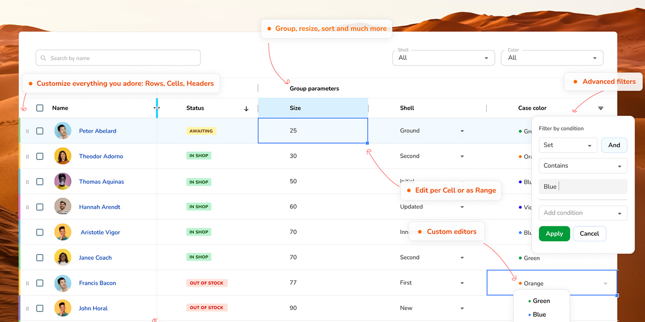This screenshot has width=645, height=322.
Task: Click the Name column resize handle
Action: click(157, 108)
